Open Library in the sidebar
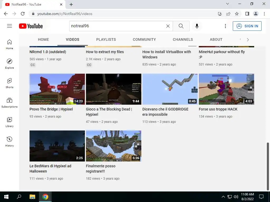This screenshot has width=270, height=202. click(x=9, y=122)
